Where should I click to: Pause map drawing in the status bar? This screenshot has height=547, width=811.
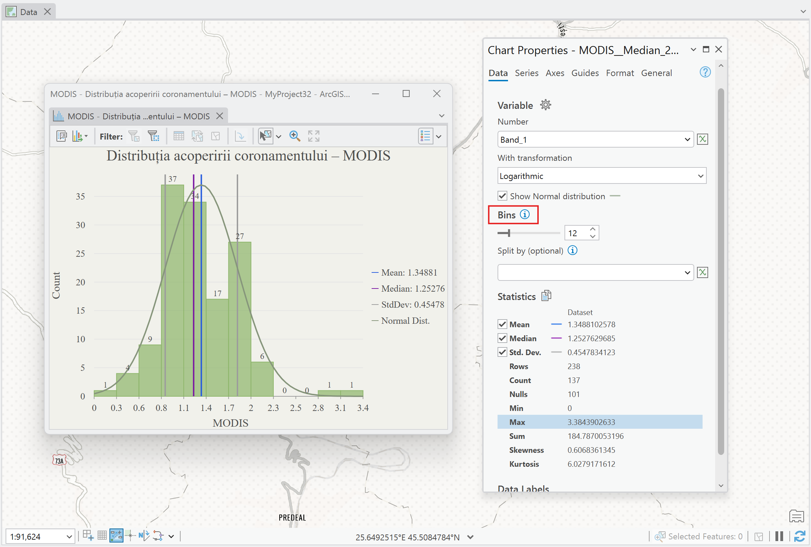click(x=779, y=536)
